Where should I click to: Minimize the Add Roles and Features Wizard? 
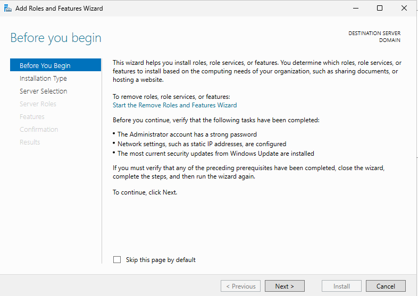click(355, 8)
